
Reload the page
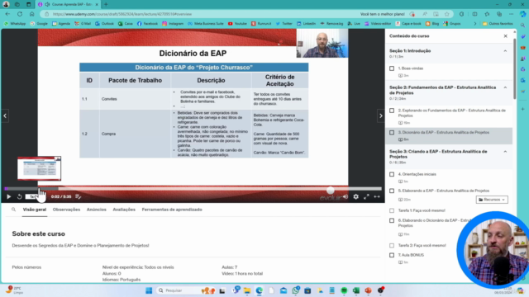(x=20, y=14)
